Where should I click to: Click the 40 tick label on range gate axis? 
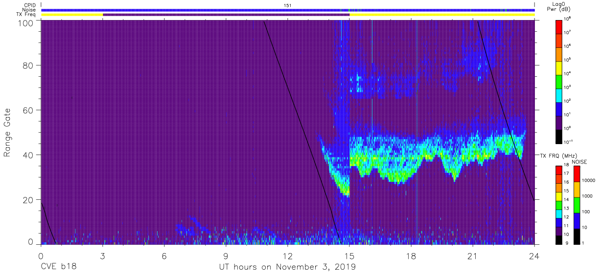pyautogui.click(x=27, y=155)
